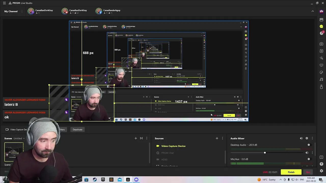Select the YouTube CanadianDorkGuy channel avatar
This screenshot has height=183, width=326.
pyautogui.click(x=65, y=11)
